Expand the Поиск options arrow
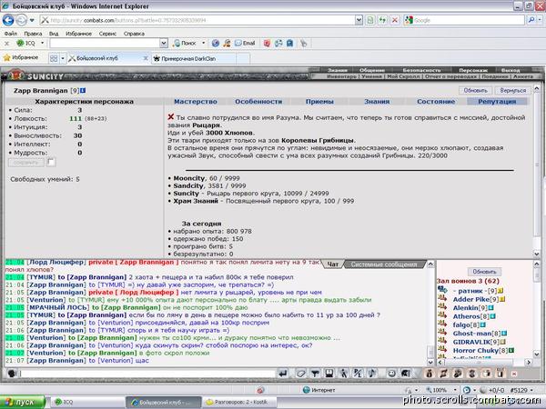Viewport: 546px width, 409px height. (203, 43)
